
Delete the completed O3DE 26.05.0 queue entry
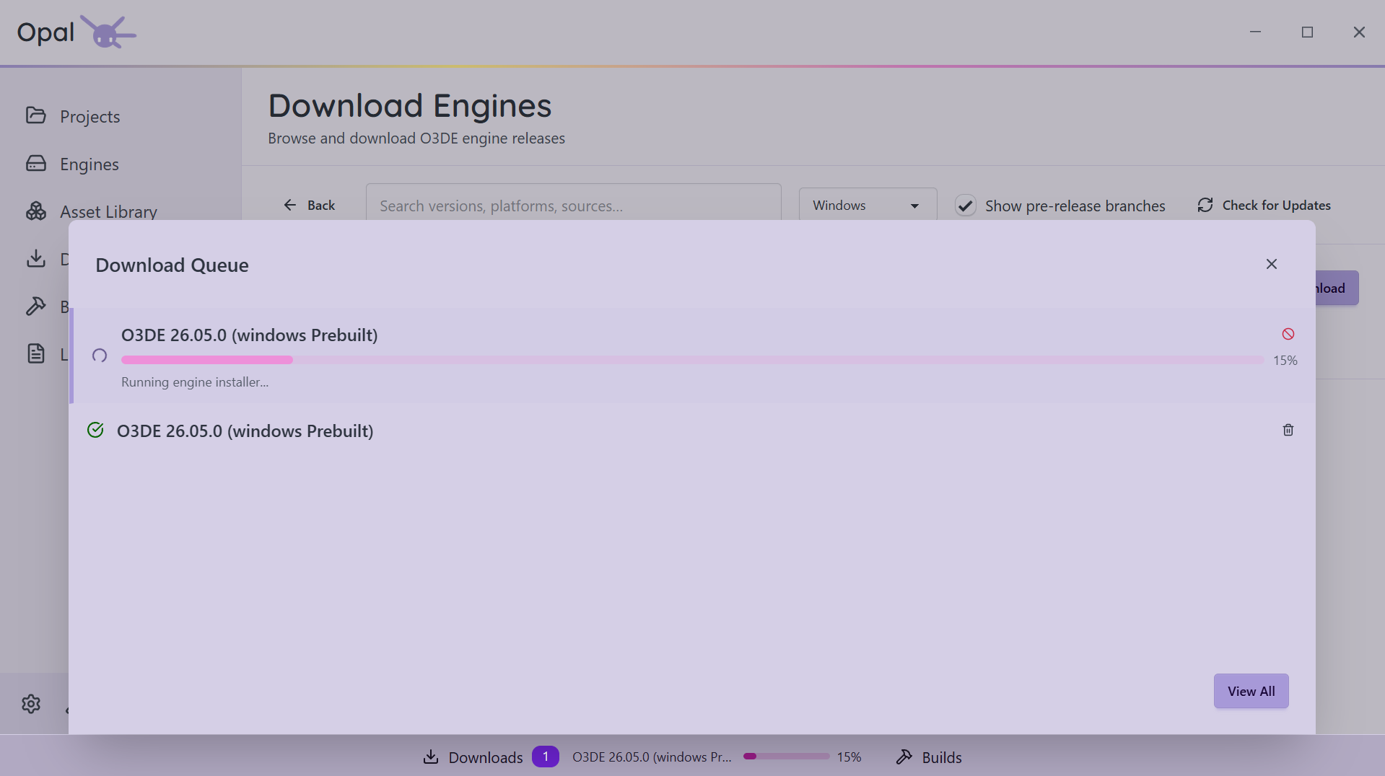point(1288,430)
